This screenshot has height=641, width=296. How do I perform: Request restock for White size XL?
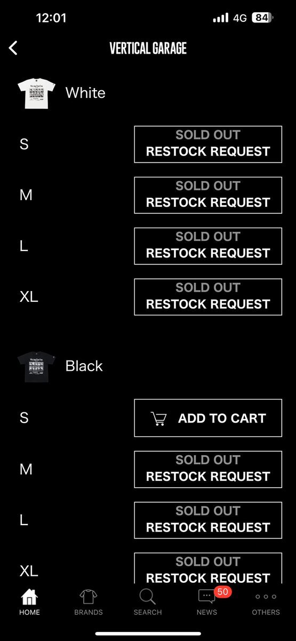pos(208,296)
